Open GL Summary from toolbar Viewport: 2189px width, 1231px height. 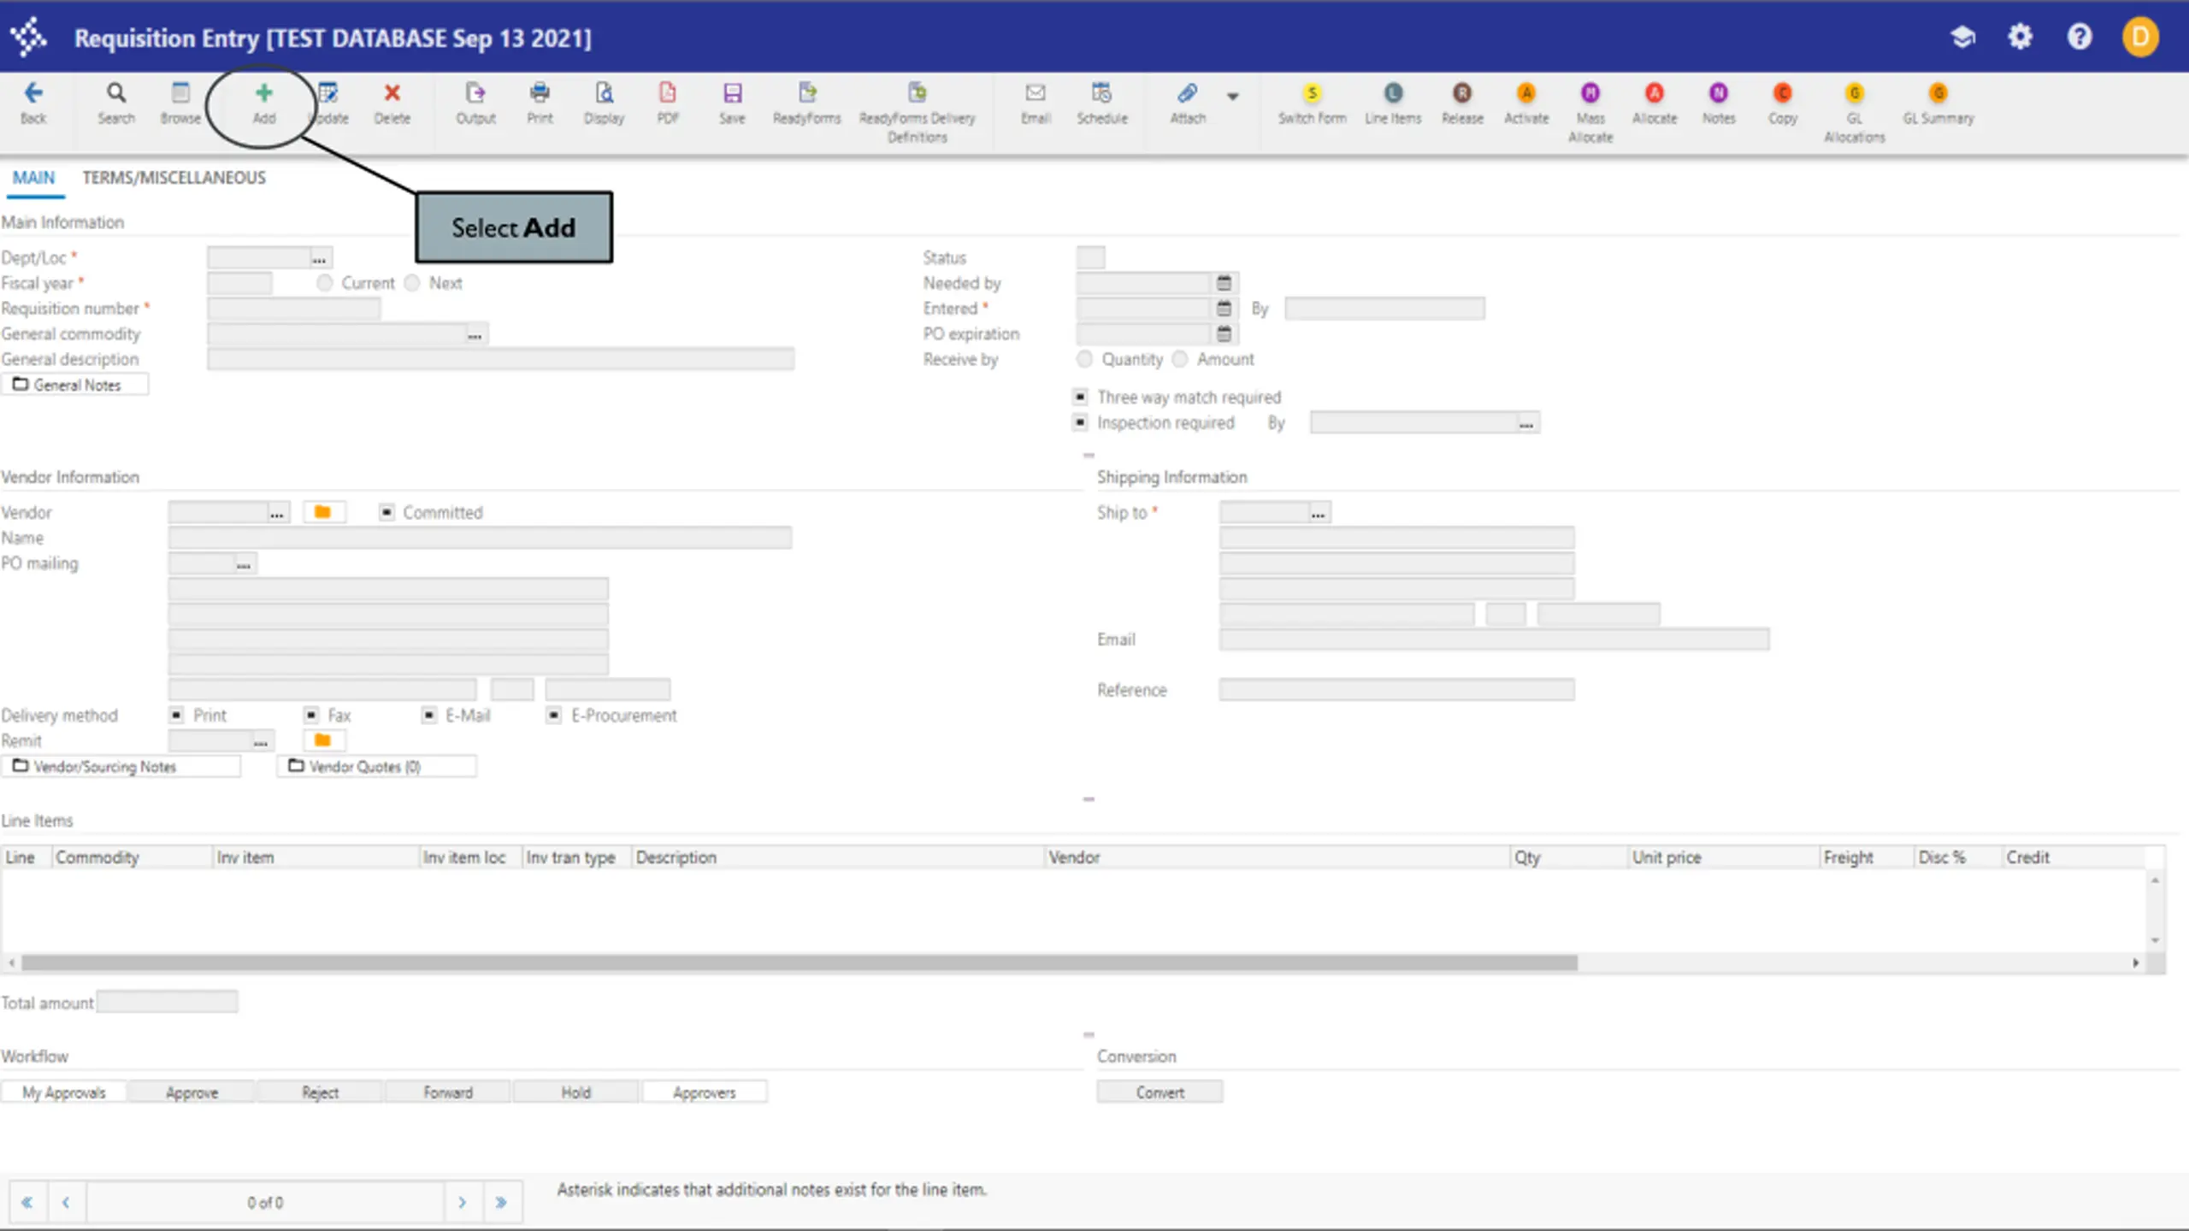[1938, 92]
